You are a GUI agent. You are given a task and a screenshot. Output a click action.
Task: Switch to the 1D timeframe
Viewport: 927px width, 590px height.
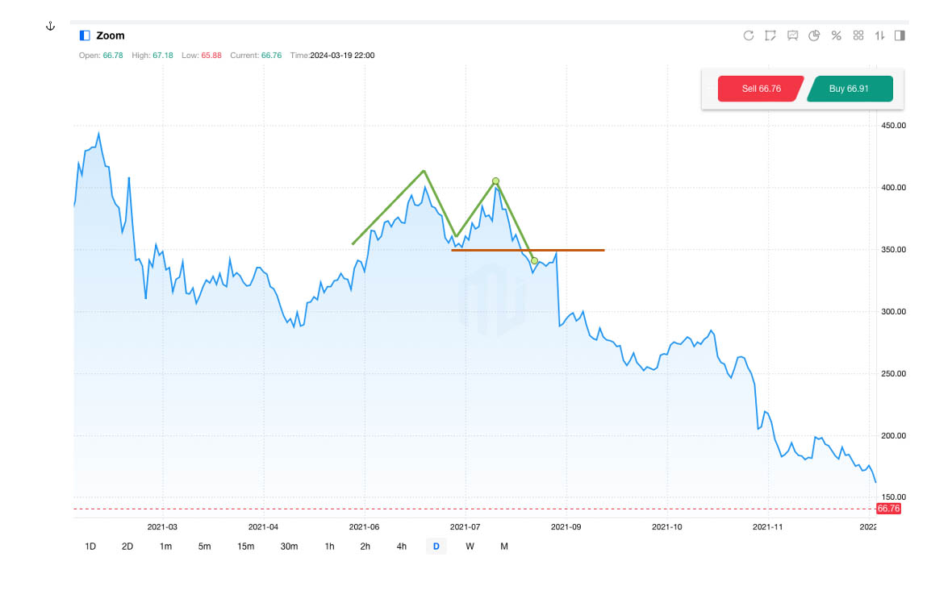[x=90, y=546]
